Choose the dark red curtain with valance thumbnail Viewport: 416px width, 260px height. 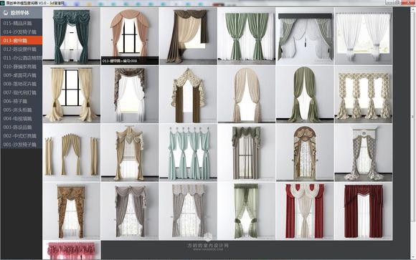(x=364, y=211)
